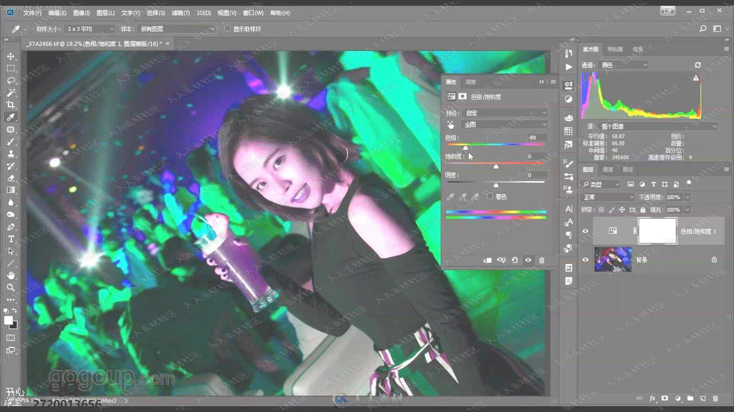Open the histogram Source dropdown
734x412 pixels.
658,126
